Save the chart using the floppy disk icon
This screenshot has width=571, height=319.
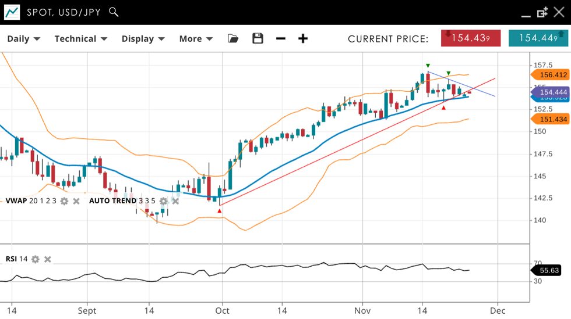click(x=258, y=38)
